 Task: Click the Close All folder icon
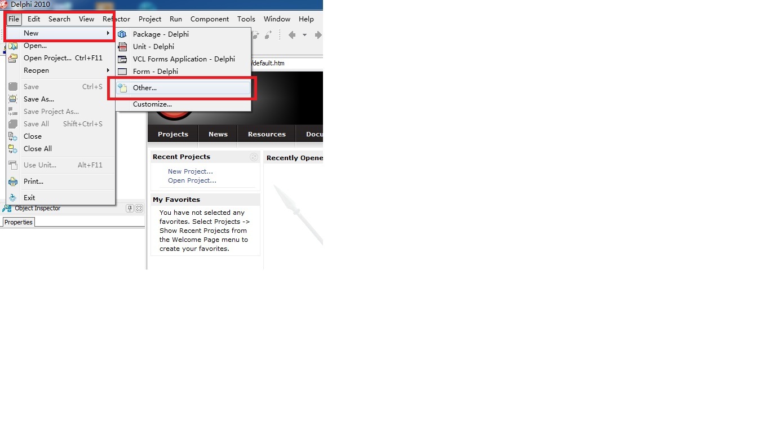click(13, 149)
